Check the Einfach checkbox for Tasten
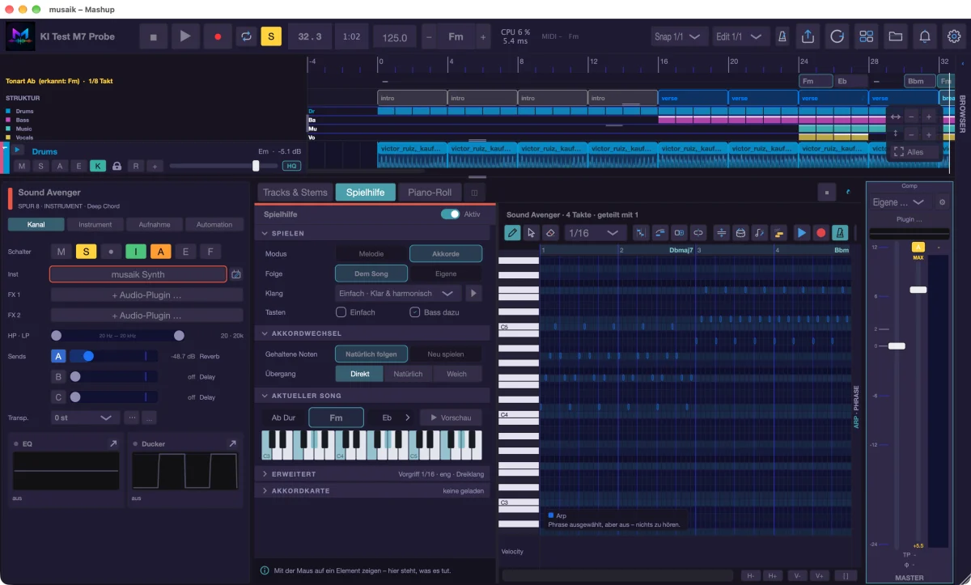This screenshot has height=585, width=971. click(x=341, y=312)
